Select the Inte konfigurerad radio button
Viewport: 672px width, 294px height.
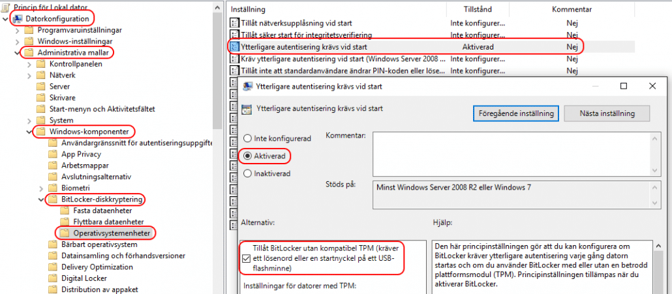pos(247,139)
